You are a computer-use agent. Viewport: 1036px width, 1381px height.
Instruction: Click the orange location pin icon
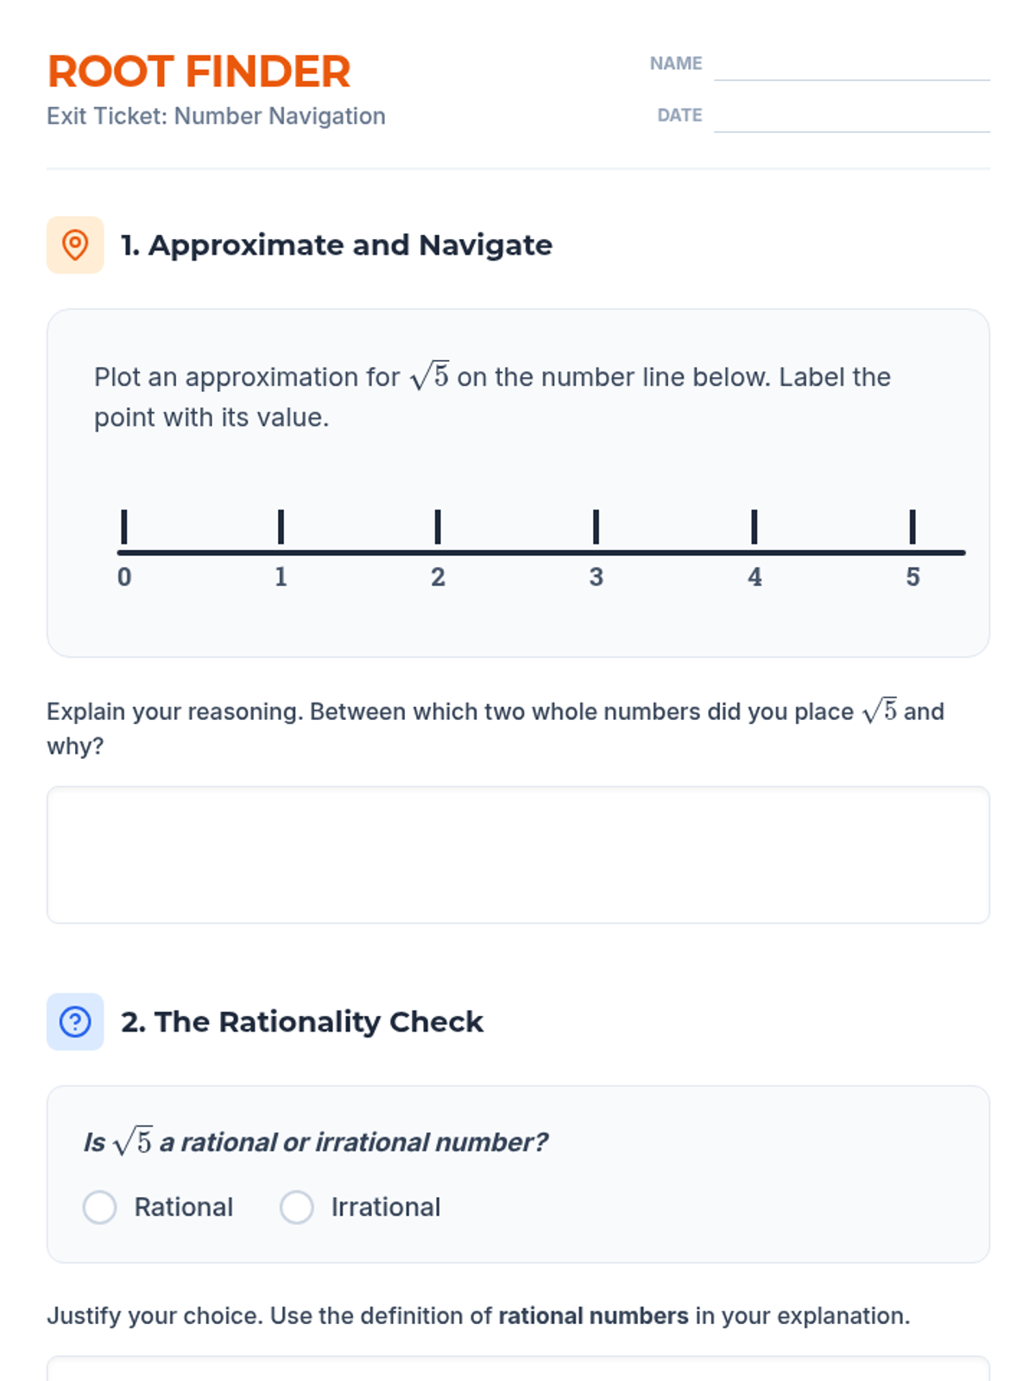75,245
